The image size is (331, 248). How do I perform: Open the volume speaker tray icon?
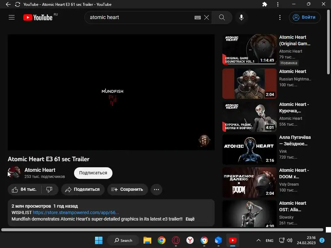[290, 240]
